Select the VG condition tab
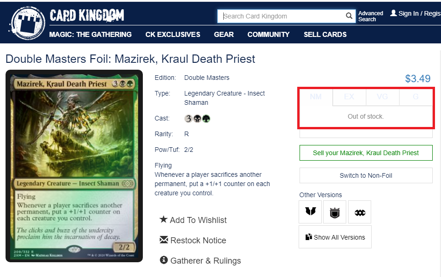The image size is (441, 277). [382, 97]
